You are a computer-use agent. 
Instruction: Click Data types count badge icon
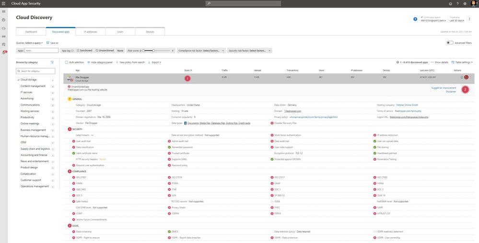[x=185, y=123]
